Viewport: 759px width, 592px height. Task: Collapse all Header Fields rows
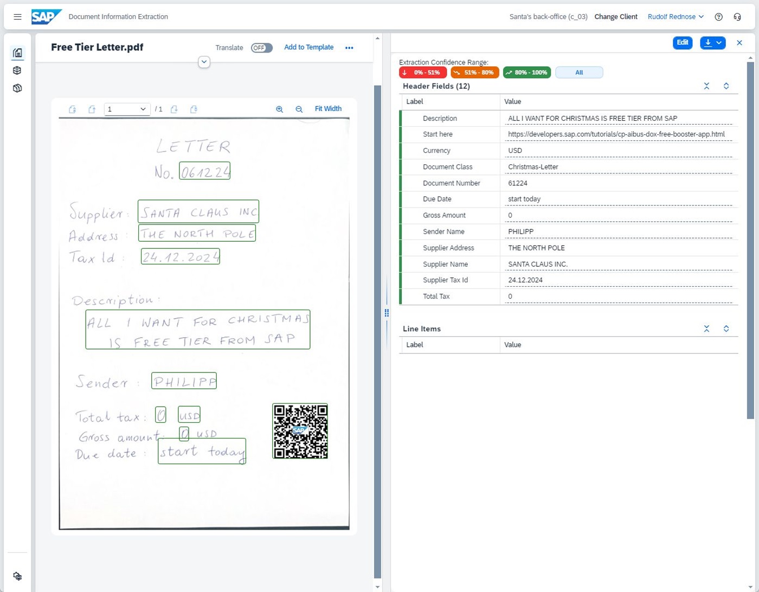click(707, 86)
